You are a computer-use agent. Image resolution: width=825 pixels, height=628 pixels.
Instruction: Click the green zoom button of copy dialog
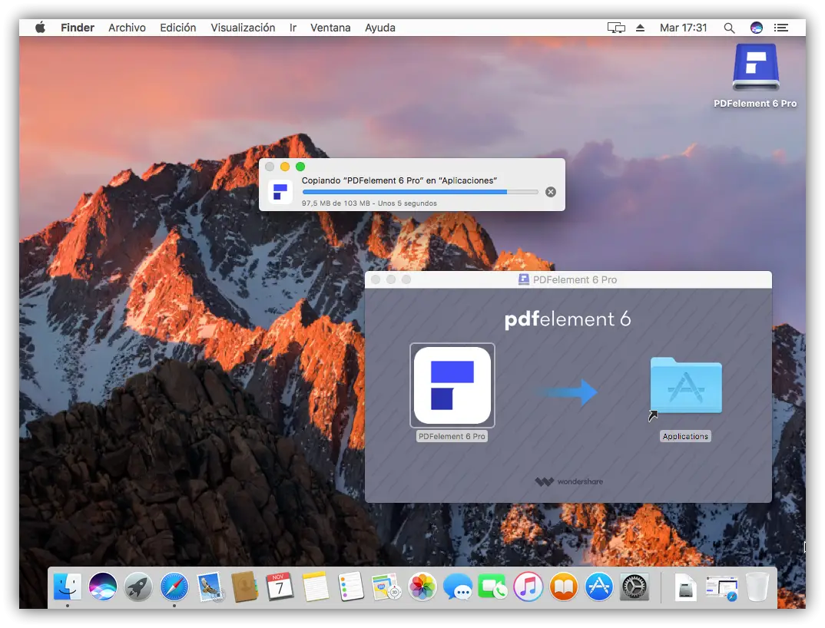[x=300, y=167]
